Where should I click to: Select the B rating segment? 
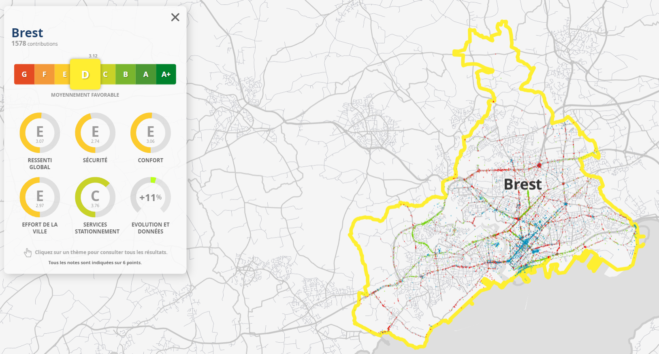click(126, 74)
